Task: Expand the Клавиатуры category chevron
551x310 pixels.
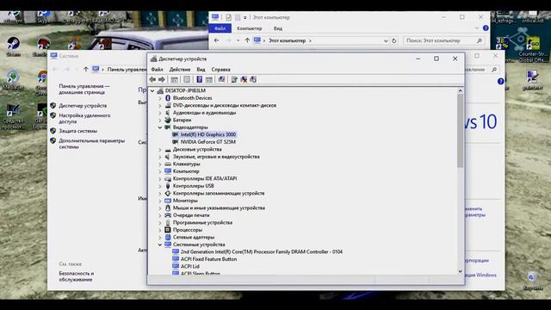Action: click(160, 164)
